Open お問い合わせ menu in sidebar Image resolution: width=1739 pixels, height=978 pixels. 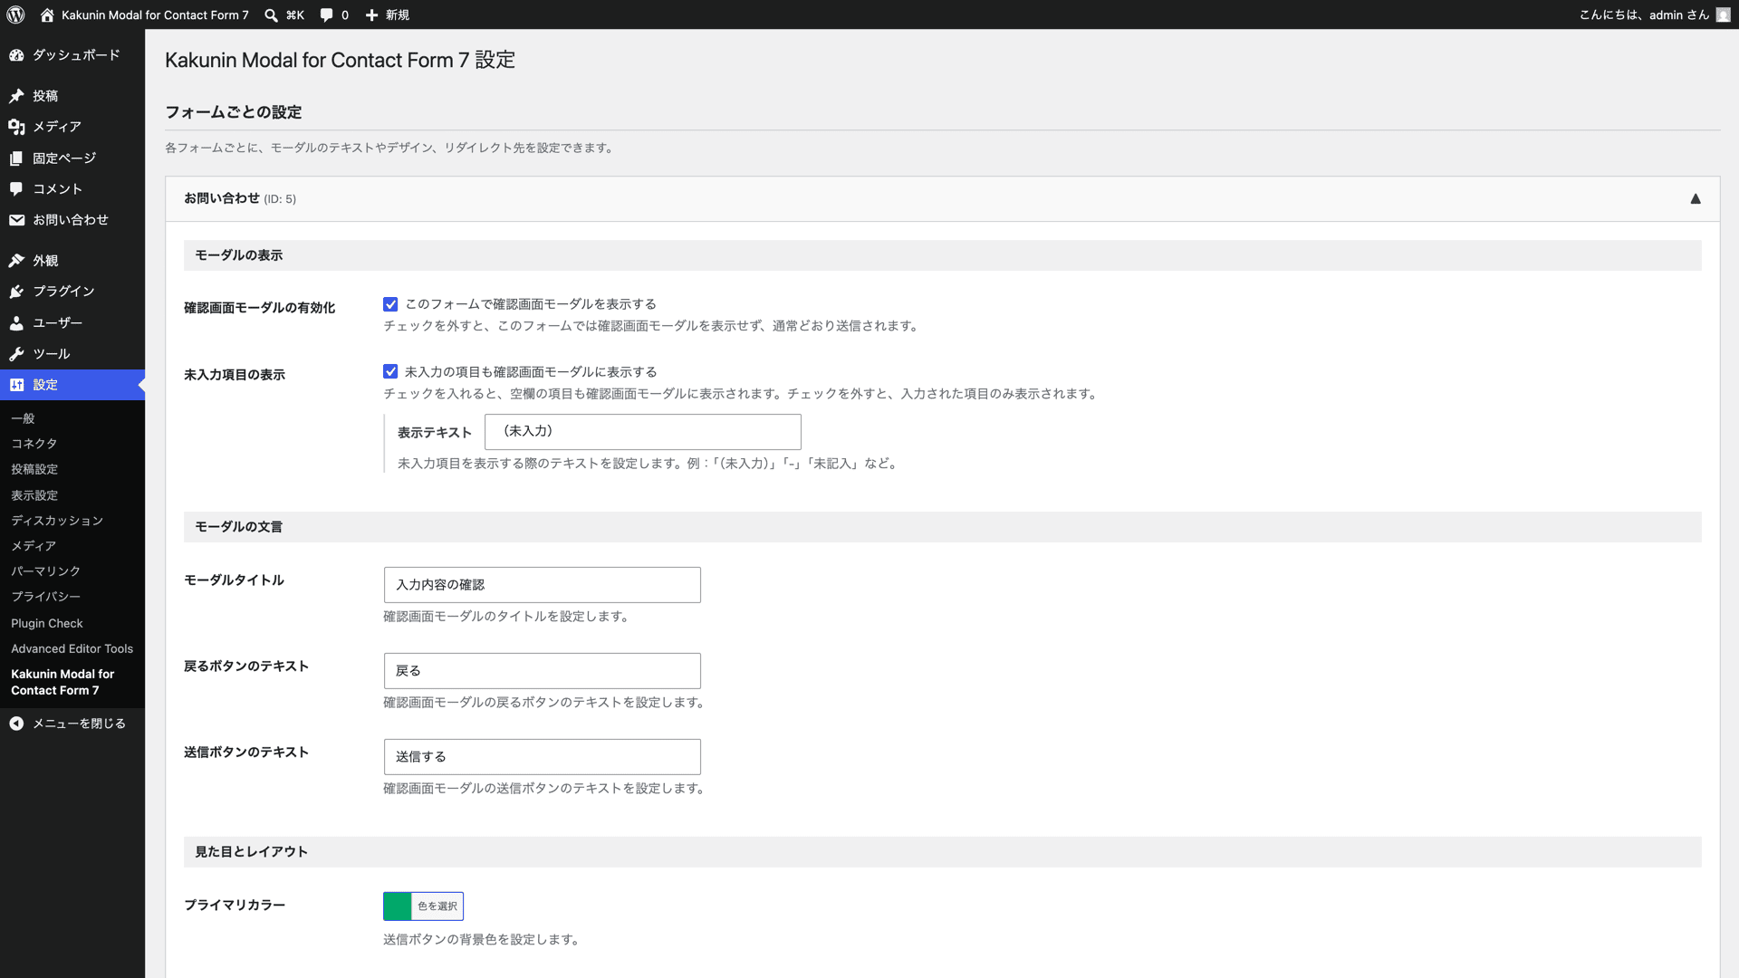pyautogui.click(x=72, y=220)
